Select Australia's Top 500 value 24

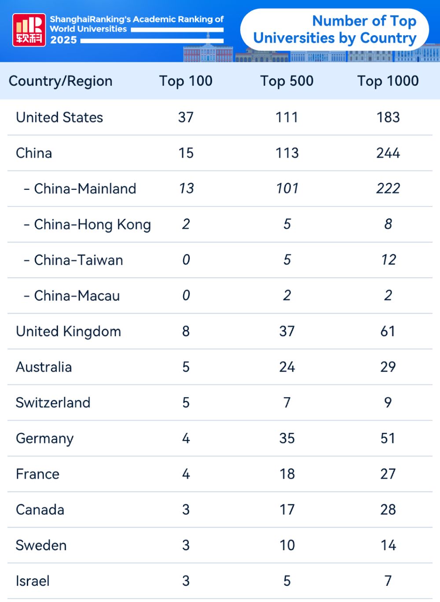click(287, 367)
